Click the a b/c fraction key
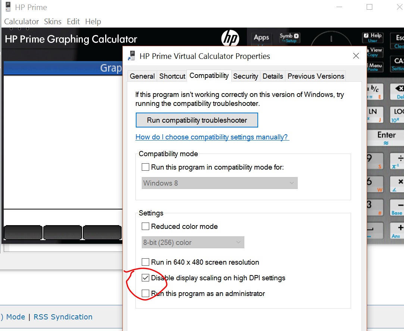Viewport: 404px width, 331px height. (375, 92)
